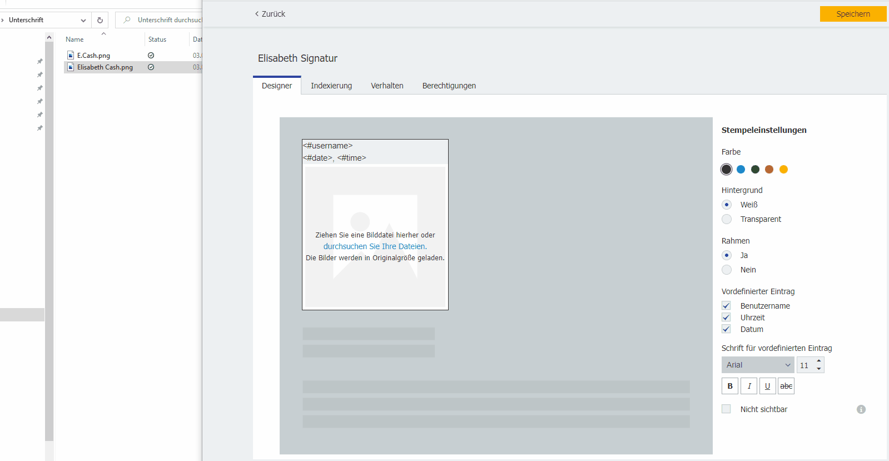Click the Elisabeth Cash.png file icon
889x461 pixels.
point(71,67)
